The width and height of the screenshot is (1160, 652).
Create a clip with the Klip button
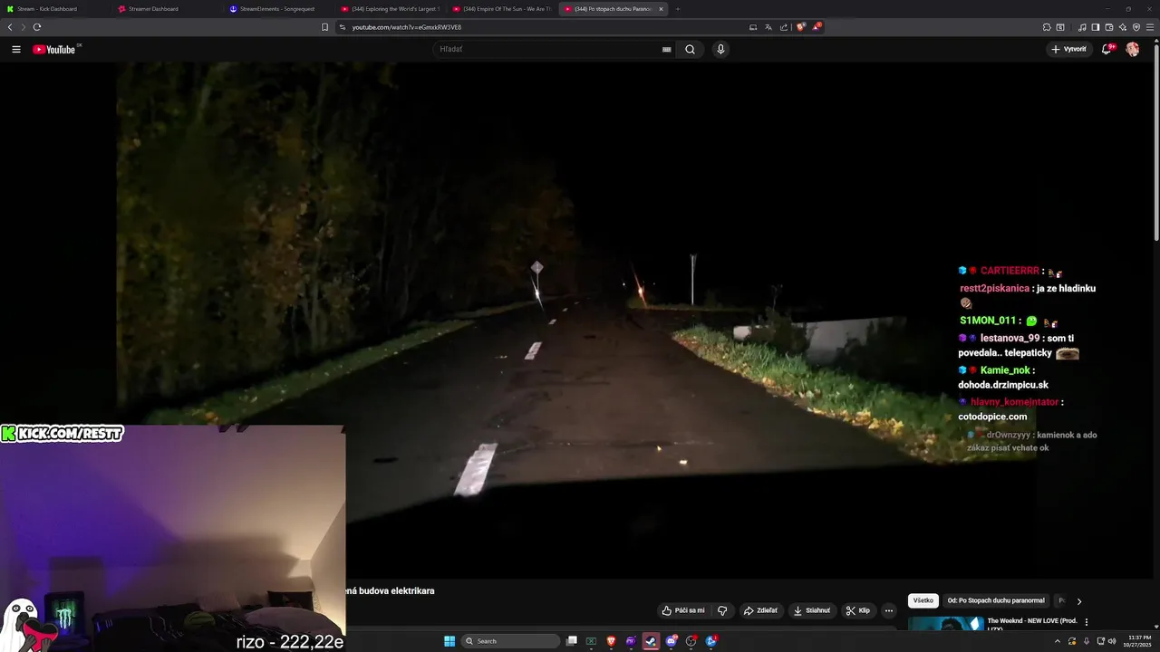click(x=857, y=610)
